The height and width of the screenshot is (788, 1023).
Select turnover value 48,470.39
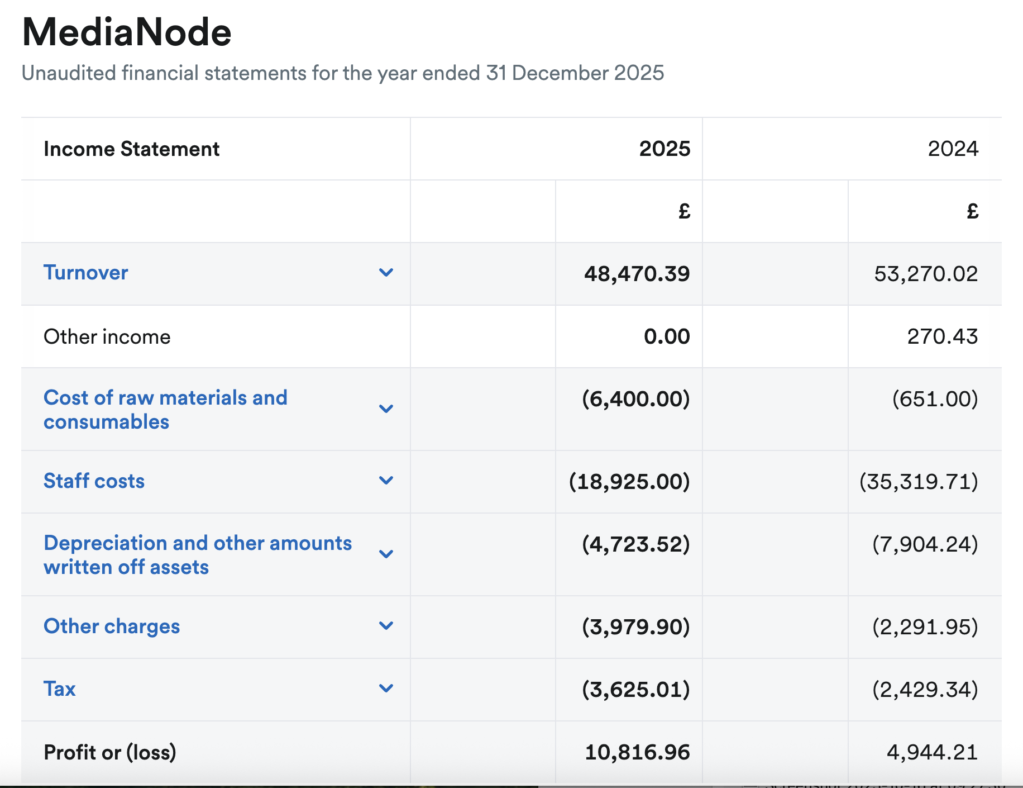637,274
